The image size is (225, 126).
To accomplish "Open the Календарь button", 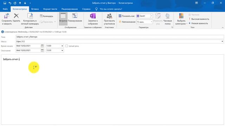I will pos(46,16).
